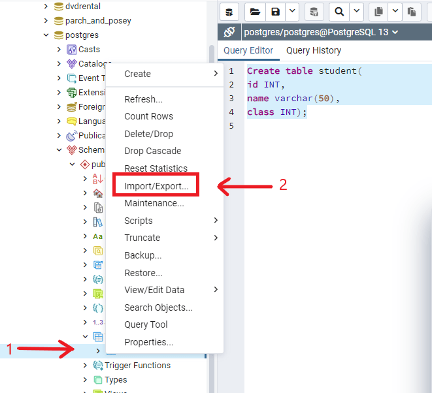Viewport: 432px width, 393px height.
Task: Open the Scripts submenu
Action: coord(165,221)
